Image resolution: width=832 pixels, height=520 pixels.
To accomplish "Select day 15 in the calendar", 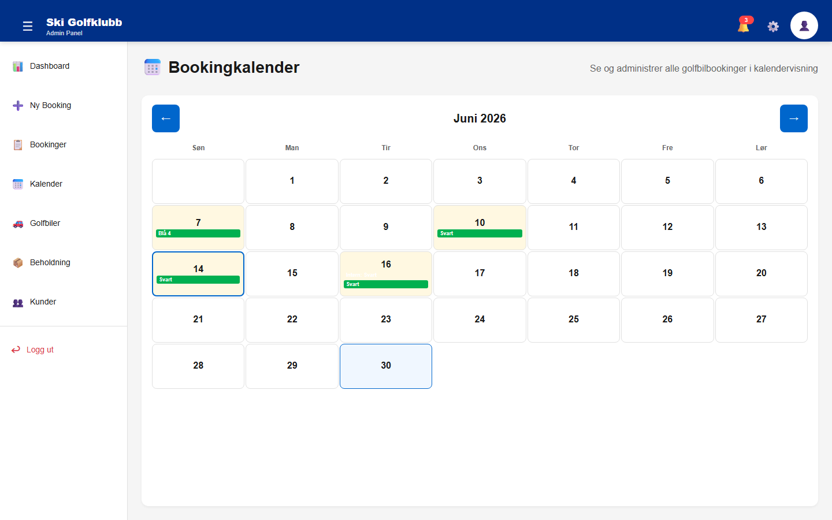I will click(x=292, y=274).
